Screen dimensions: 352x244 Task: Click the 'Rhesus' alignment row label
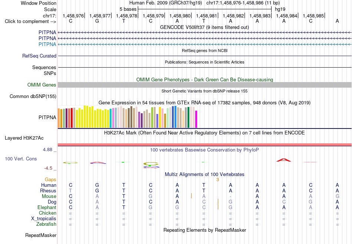[x=48, y=191]
